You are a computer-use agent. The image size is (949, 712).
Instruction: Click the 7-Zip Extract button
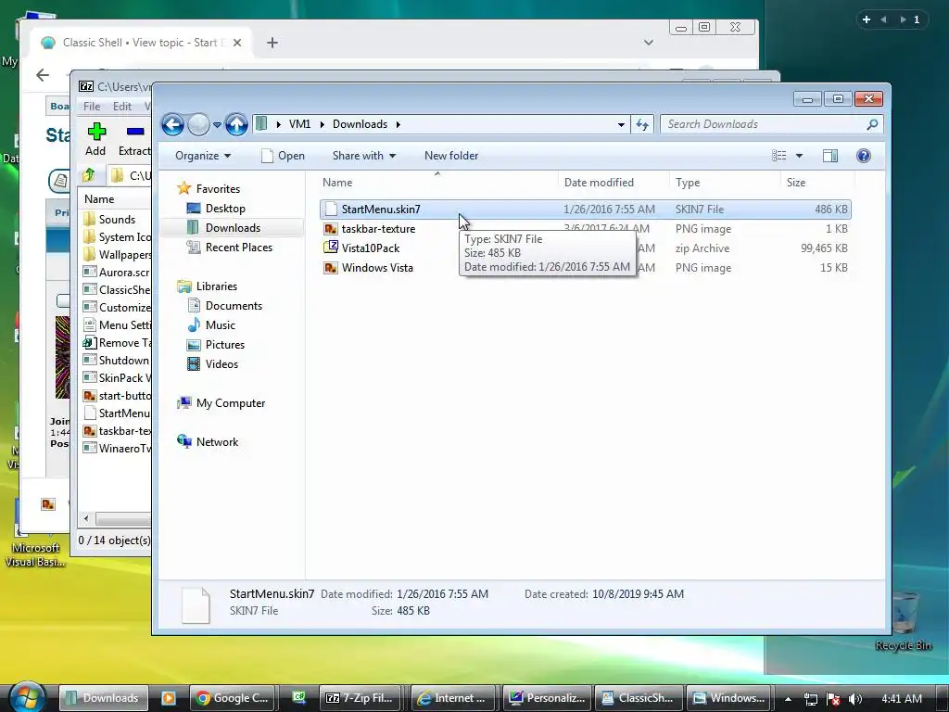click(134, 139)
